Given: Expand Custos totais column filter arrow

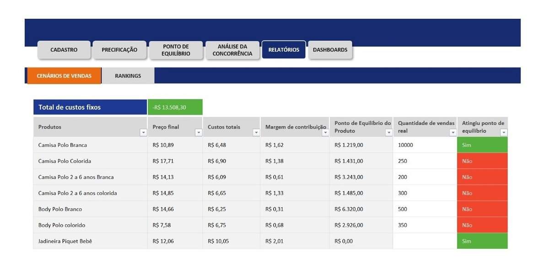Looking at the screenshot, I should [256, 133].
